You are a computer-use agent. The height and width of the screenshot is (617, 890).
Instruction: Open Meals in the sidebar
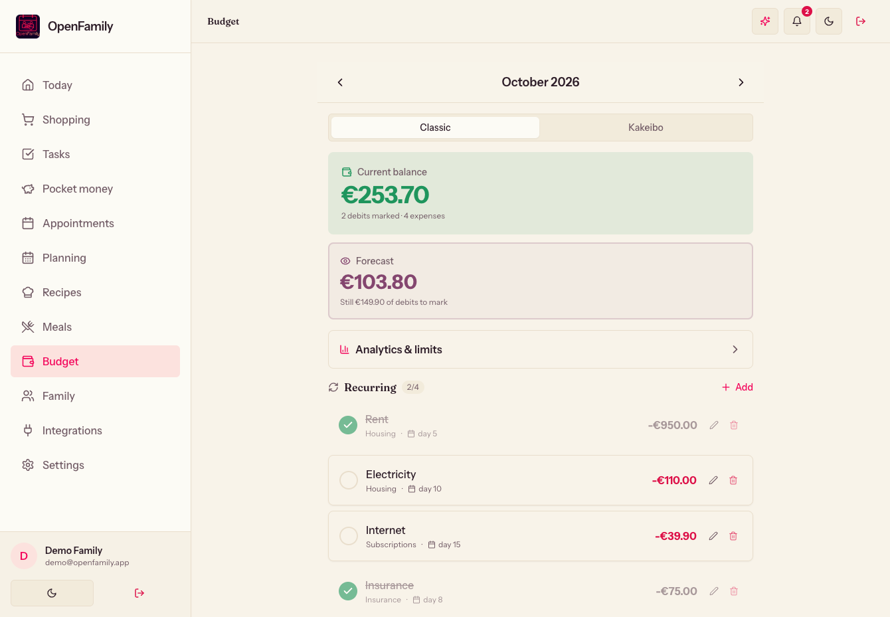tap(95, 327)
